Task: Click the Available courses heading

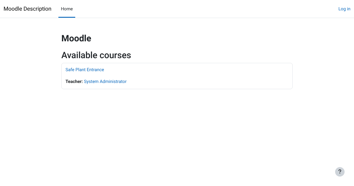Action: (96, 55)
